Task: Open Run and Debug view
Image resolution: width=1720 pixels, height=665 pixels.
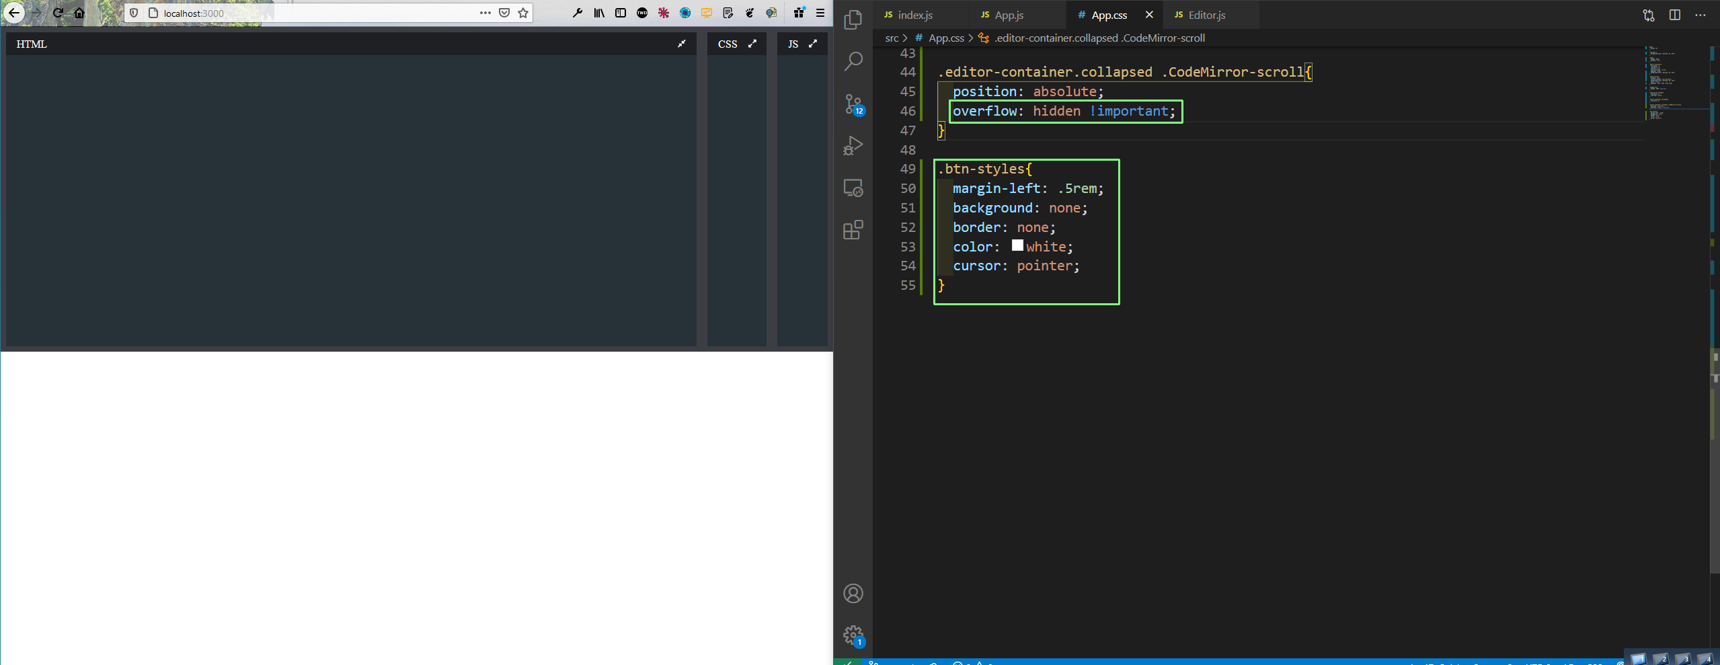Action: pos(853,146)
